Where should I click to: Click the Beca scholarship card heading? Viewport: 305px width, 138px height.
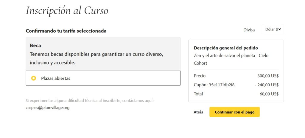[x=35, y=45]
